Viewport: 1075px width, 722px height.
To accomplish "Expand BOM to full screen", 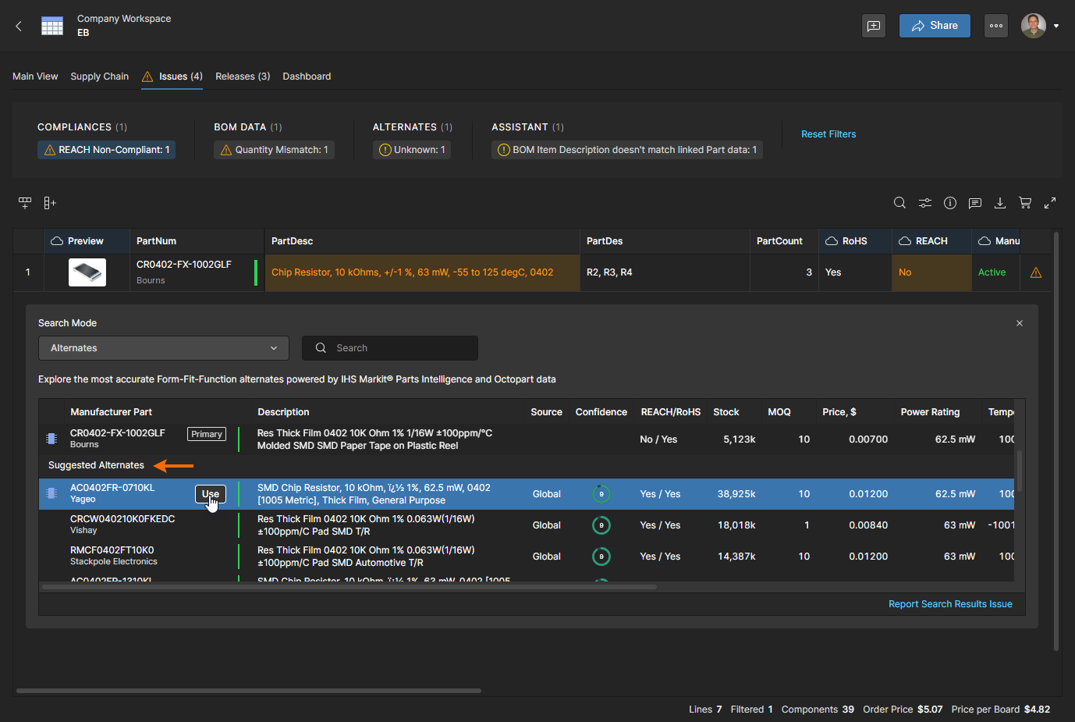I will coord(1050,203).
